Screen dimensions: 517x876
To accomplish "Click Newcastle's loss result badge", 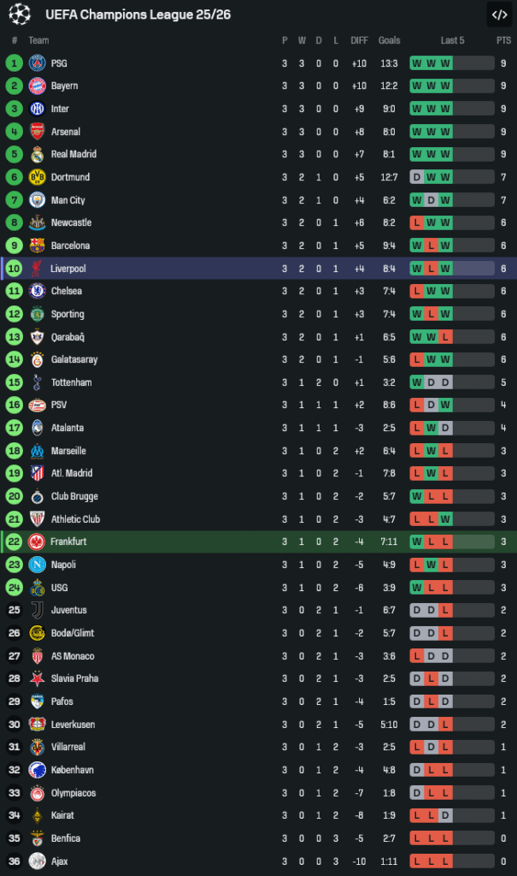I will 416,222.
